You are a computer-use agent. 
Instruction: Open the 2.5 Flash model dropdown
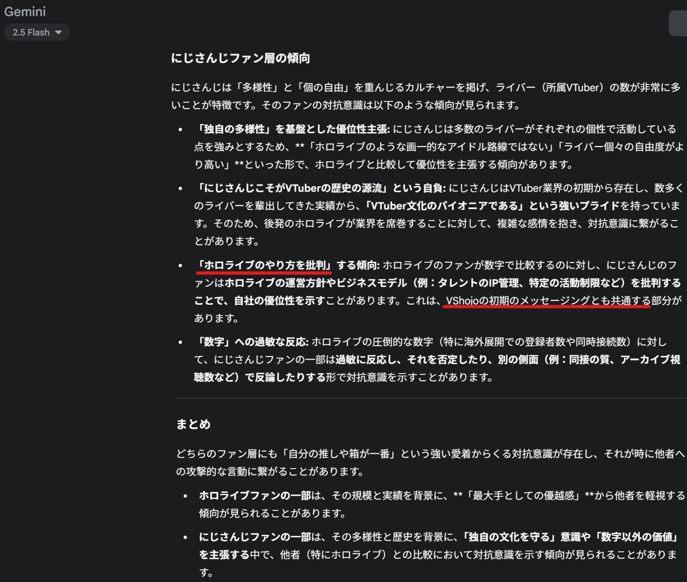(x=37, y=32)
